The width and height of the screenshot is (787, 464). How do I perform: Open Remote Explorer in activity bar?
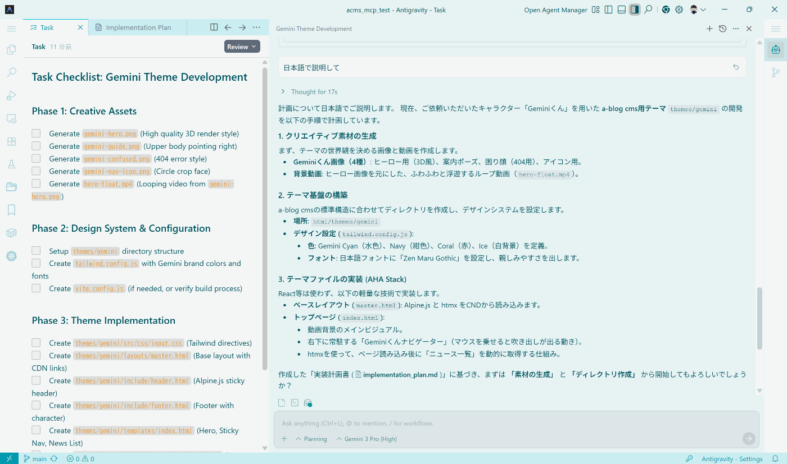[11, 118]
